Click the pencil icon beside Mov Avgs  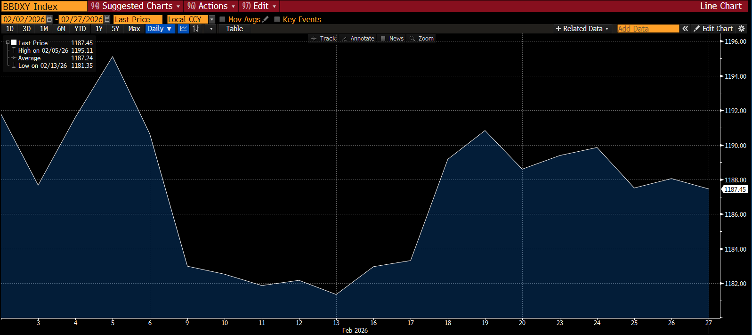266,19
